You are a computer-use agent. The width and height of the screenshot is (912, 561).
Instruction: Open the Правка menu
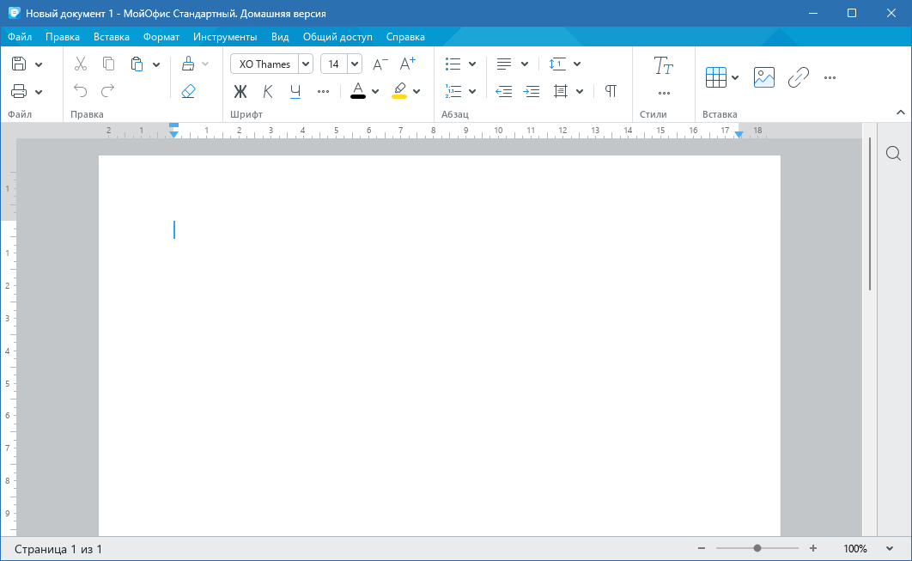coord(62,37)
